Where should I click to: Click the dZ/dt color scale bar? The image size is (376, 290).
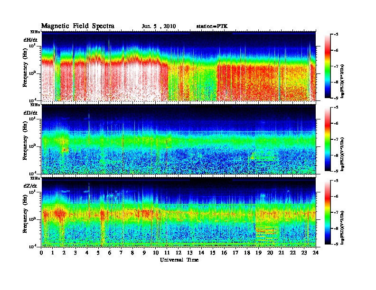[328, 212]
